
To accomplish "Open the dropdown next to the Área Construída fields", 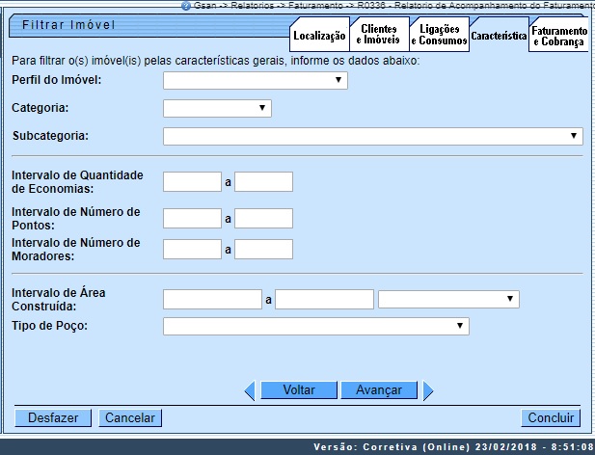I will pos(448,300).
